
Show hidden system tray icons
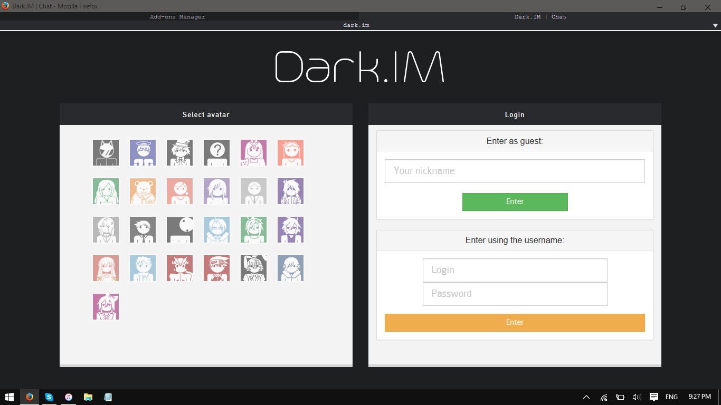(x=586, y=397)
